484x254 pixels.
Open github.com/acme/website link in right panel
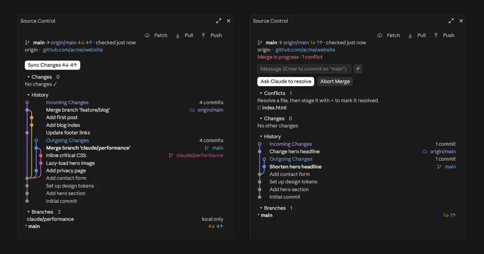305,50
